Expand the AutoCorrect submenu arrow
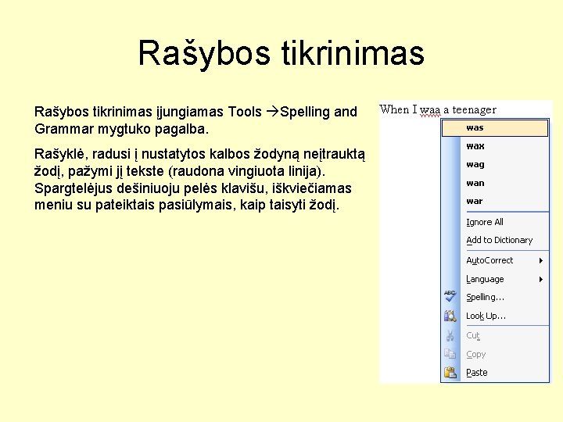Screen dimensions: 563x422 pyautogui.click(x=541, y=261)
